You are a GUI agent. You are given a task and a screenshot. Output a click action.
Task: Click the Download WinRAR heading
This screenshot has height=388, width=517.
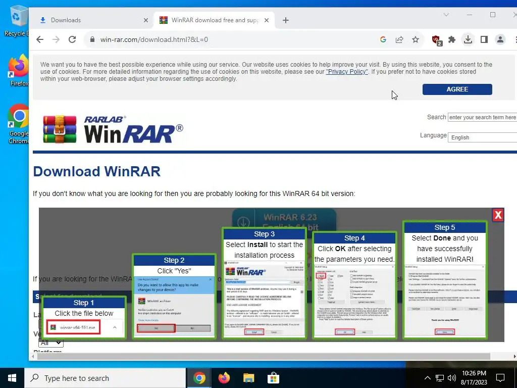tap(96, 172)
